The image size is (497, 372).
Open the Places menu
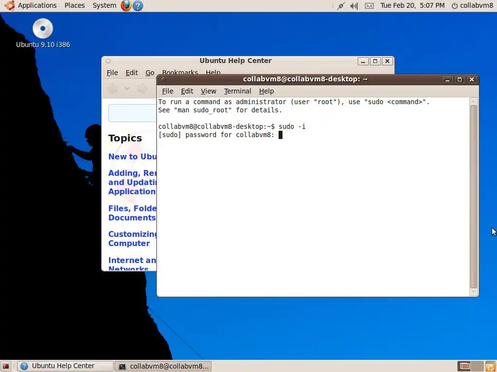click(x=74, y=5)
